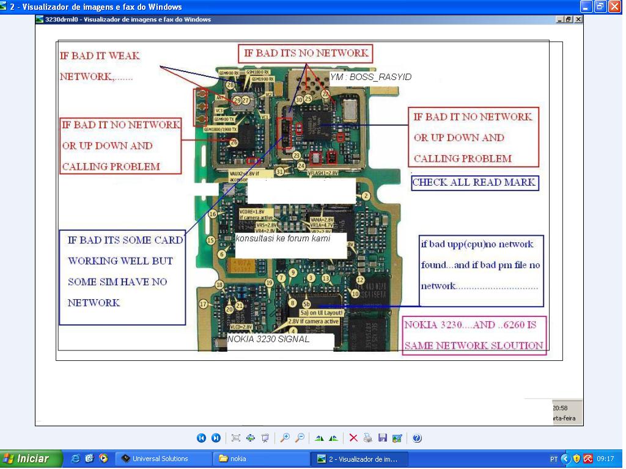
Task: Fit the image to the window
Action: tap(236, 438)
